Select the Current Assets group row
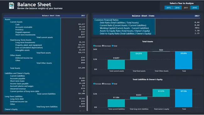204x115 pixels. [16, 22]
